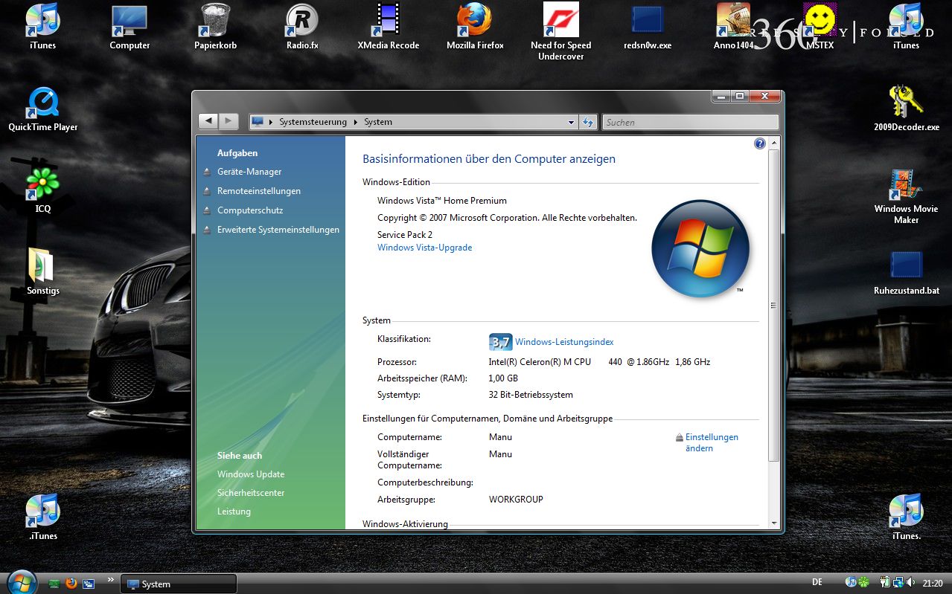Open the address bar history dropdown
The image size is (952, 594).
coord(572,122)
